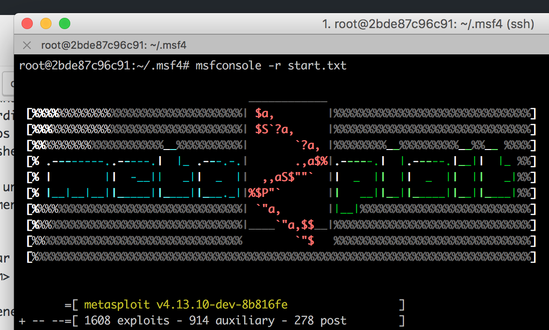Click the command text 'msfconsole -r start.txt'

(271, 66)
